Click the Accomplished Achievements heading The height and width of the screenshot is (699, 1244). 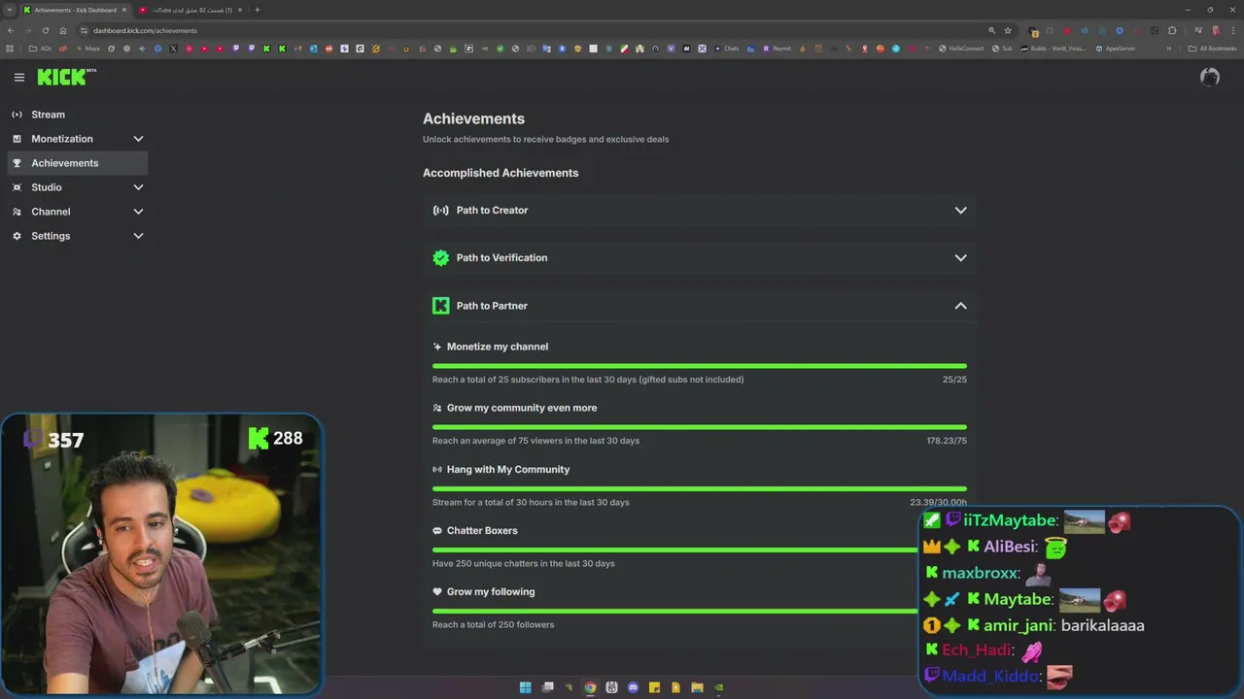501,173
